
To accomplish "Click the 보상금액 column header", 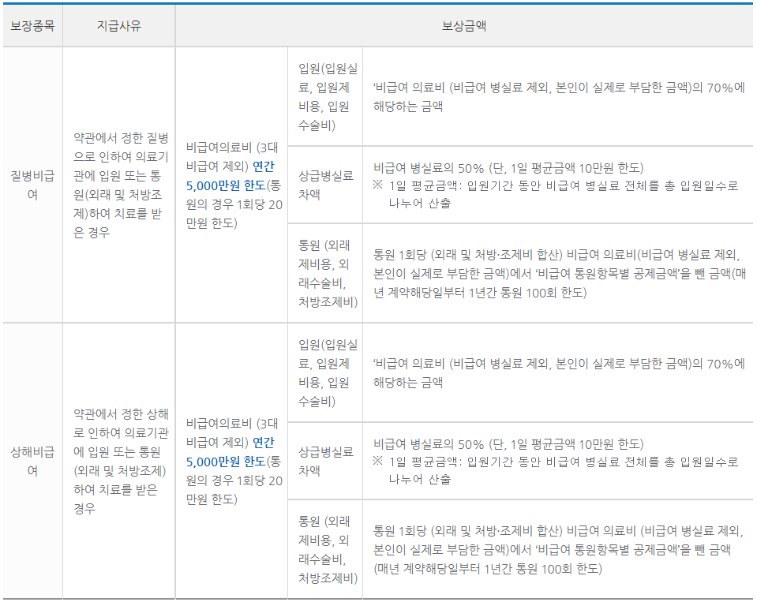I will click(x=464, y=24).
